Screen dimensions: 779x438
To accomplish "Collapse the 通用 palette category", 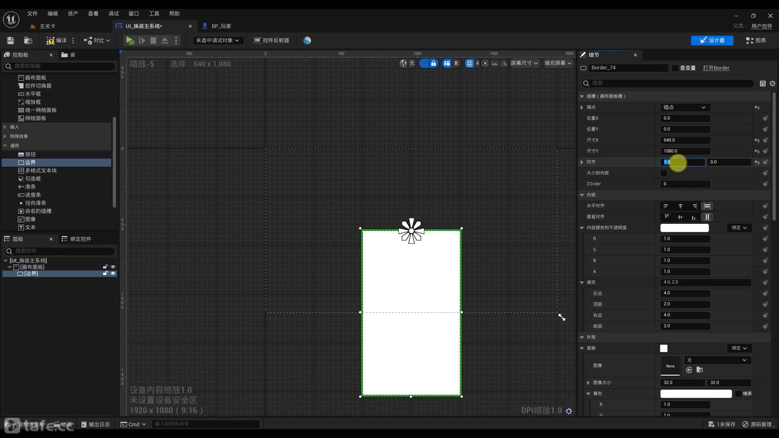I will pos(5,146).
